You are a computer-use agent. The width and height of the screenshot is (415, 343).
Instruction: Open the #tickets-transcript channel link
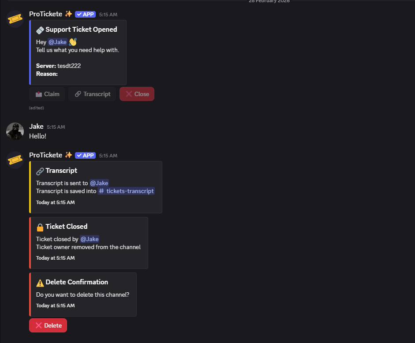[x=127, y=191]
